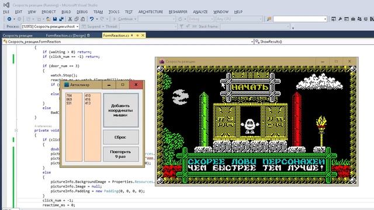The width and height of the screenshot is (374, 210).
Task: Open the WINDOW menu
Action: (221, 12)
